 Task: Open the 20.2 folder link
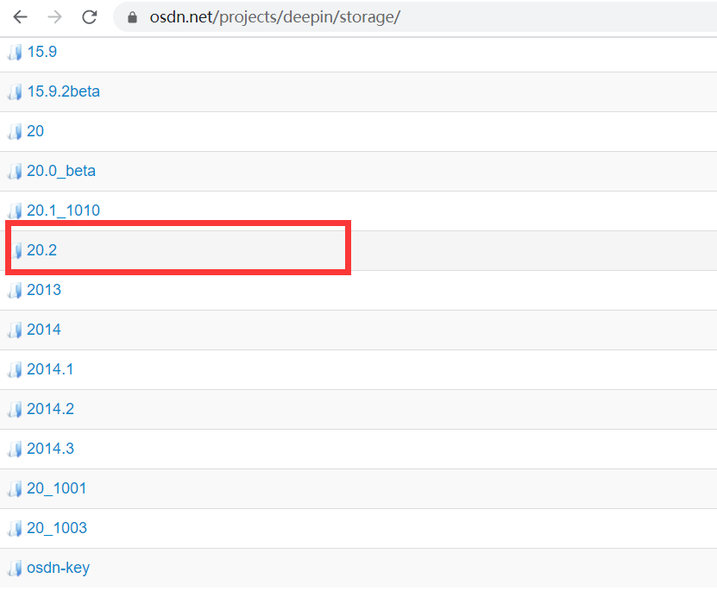(41, 250)
